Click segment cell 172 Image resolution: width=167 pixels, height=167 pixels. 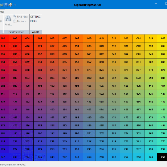126,118
